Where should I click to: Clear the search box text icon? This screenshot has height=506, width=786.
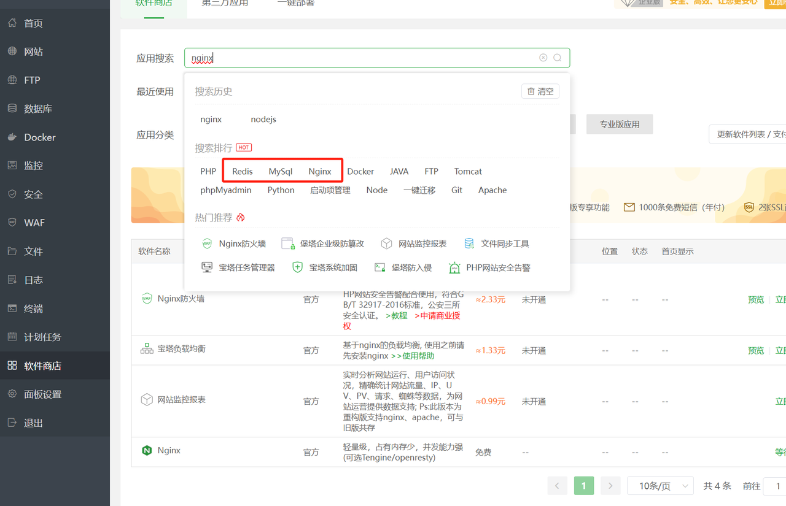543,58
